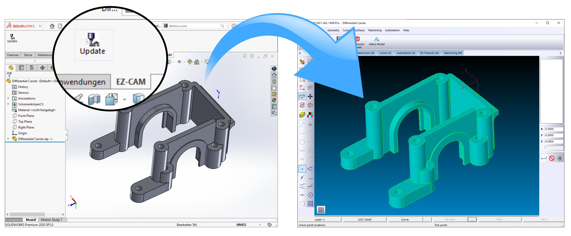Open the MMGS unit system dropdown arrow
Viewport: 571px width, 236px height.
click(x=260, y=225)
